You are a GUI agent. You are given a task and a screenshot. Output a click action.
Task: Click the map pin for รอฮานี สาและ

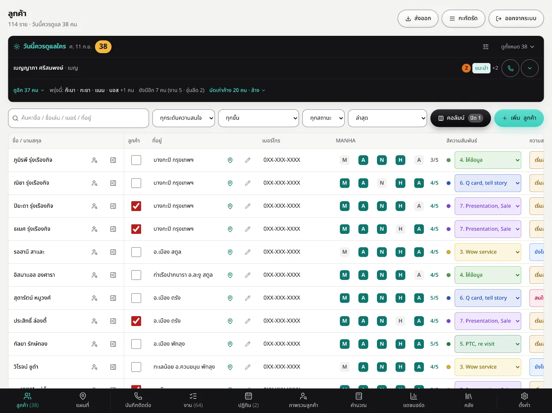tap(230, 252)
